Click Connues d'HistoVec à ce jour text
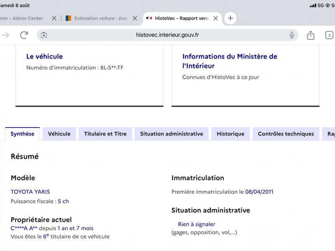Screen dimensions: 335x251 tap(221, 77)
